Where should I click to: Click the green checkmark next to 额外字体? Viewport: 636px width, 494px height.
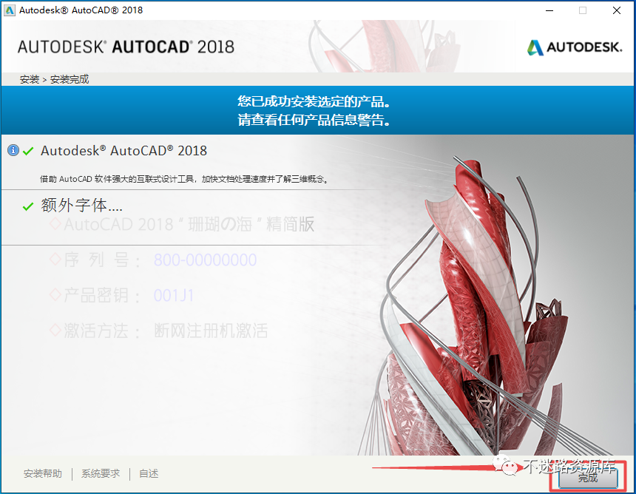28,206
